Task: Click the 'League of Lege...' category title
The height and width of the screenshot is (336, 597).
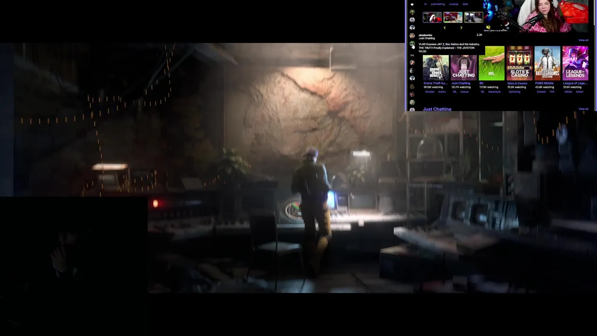Action: click(575, 83)
